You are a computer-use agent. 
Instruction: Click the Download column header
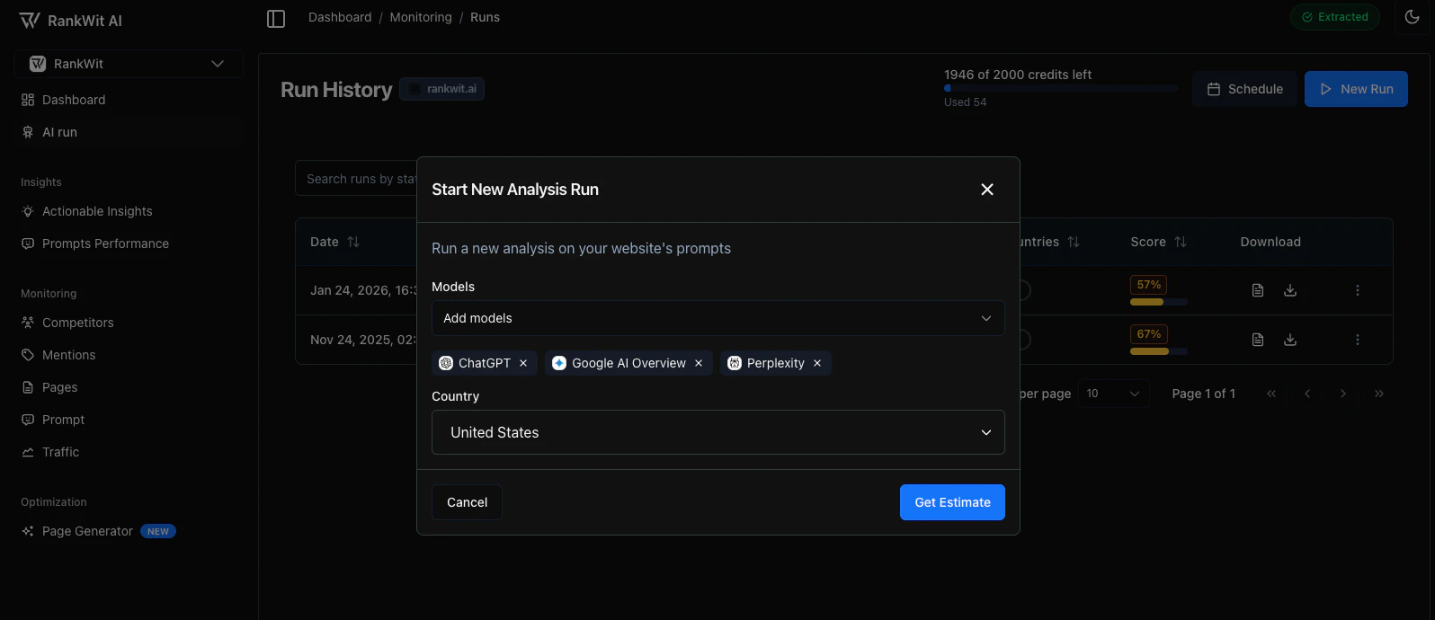(x=1270, y=242)
